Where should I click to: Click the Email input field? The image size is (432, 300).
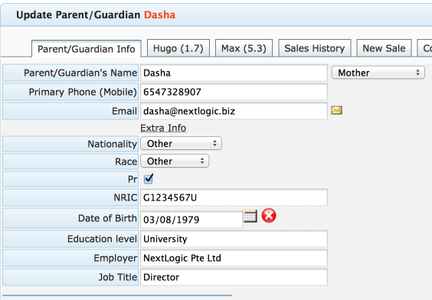click(234, 111)
